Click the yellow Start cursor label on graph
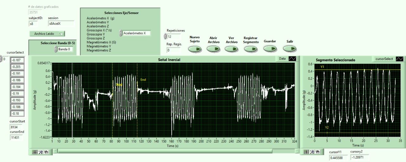Screen dimensions: 406x162 (119, 85)
